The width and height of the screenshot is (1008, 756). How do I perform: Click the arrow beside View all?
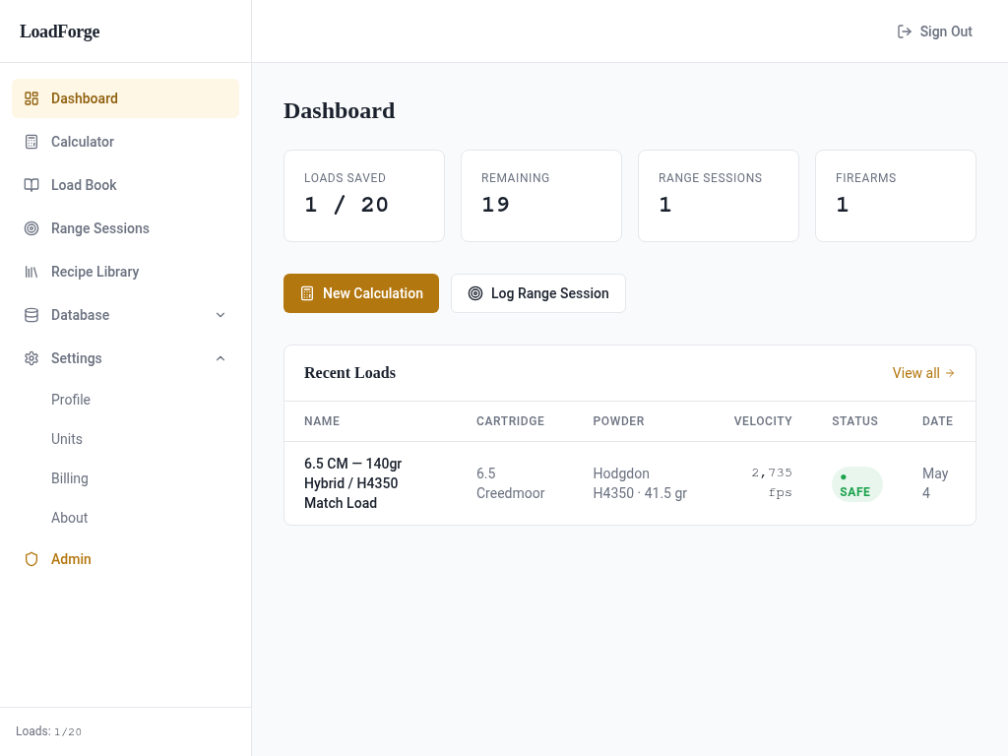tap(950, 373)
